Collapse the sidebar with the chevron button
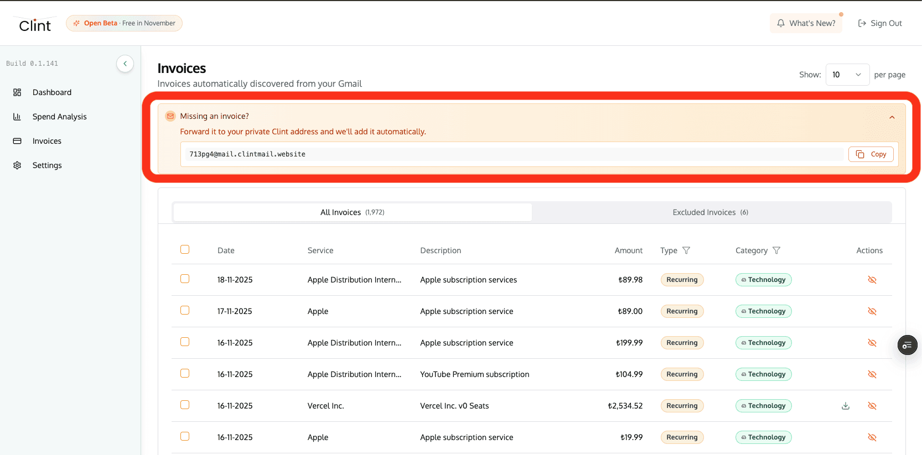Screen dimensions: 922x455 coord(125,64)
